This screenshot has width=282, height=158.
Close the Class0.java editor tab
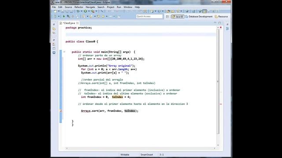pos(78,23)
